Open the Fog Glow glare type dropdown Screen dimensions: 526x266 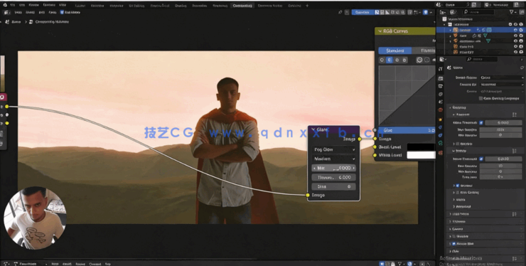coord(334,149)
